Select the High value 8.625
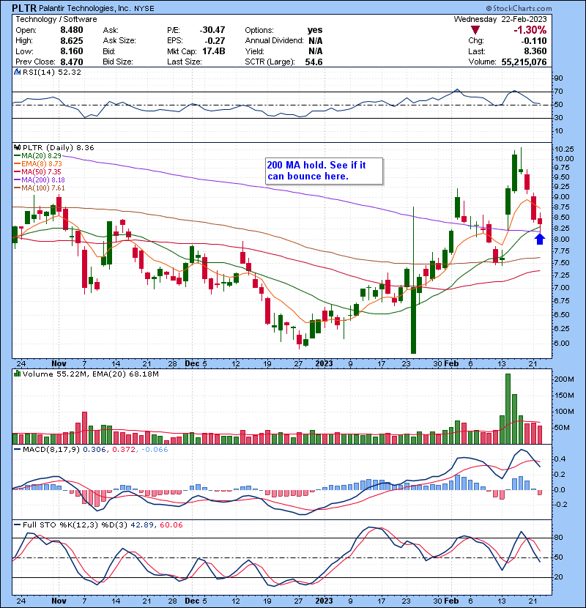 click(72, 40)
